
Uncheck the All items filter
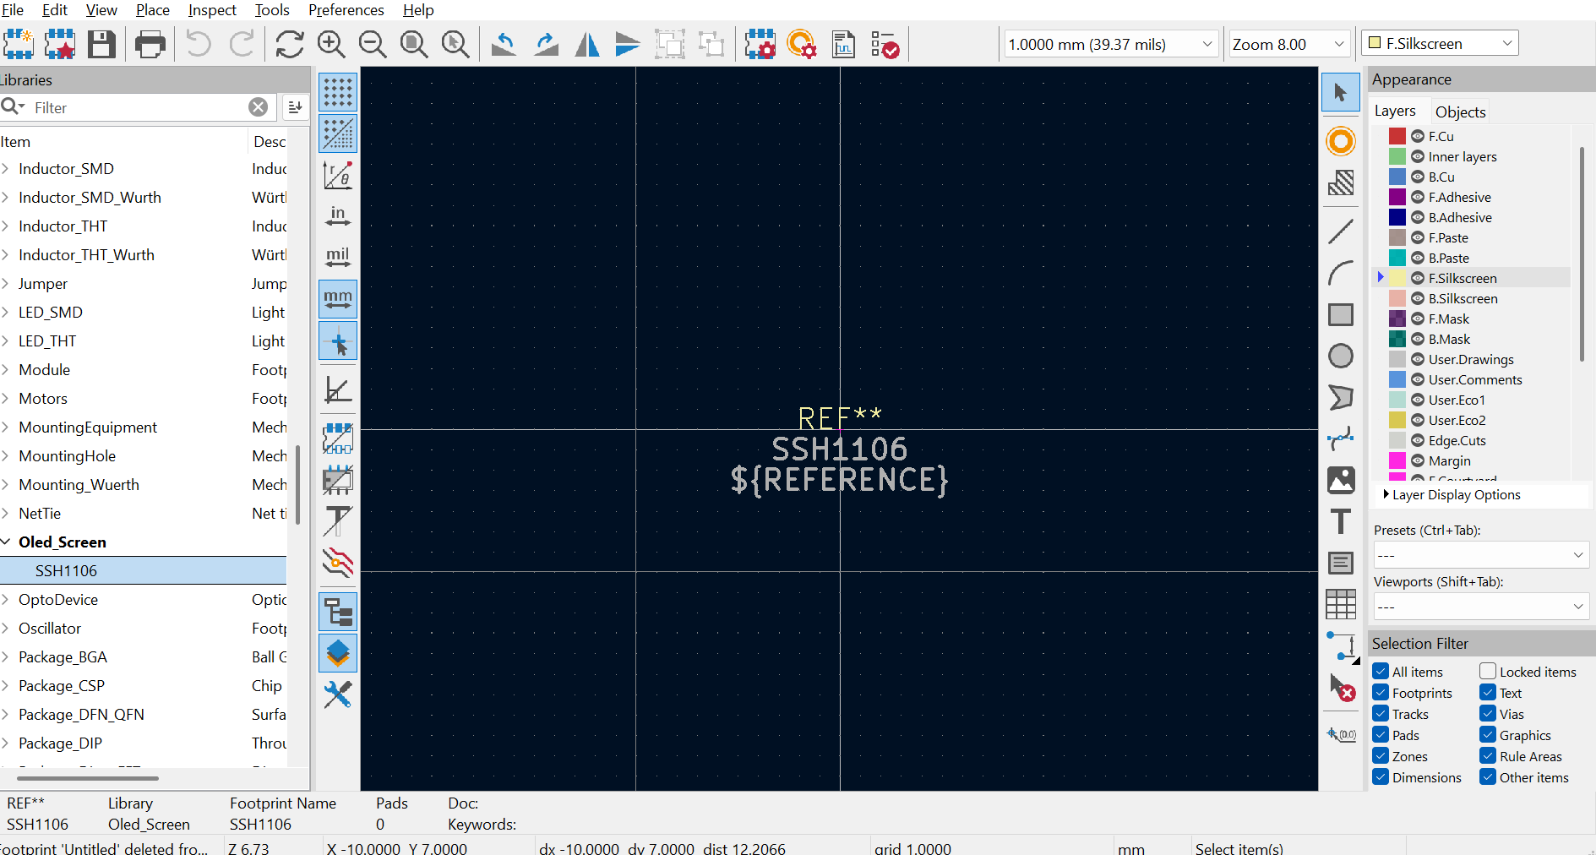pos(1381,672)
